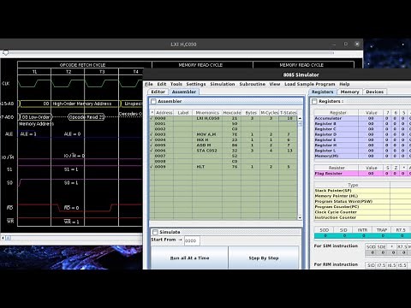Click OPCODE FETCH CYCLE header in timing diagram
Screen dimensions: 411x308
82,65
